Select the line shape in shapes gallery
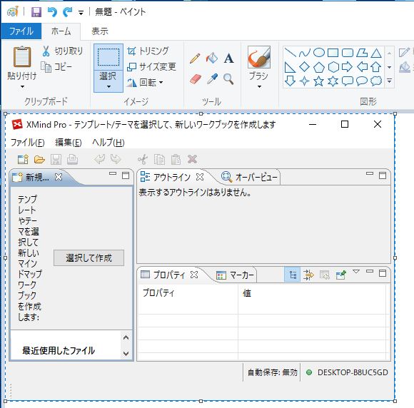This screenshot has height=408, width=414. [x=291, y=53]
